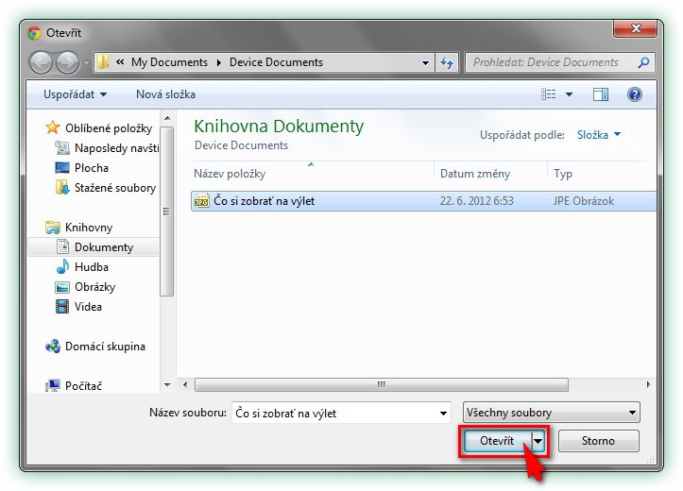Click the horizontal scrollbar thumb
This screenshot has height=491, width=683.
[x=381, y=385]
